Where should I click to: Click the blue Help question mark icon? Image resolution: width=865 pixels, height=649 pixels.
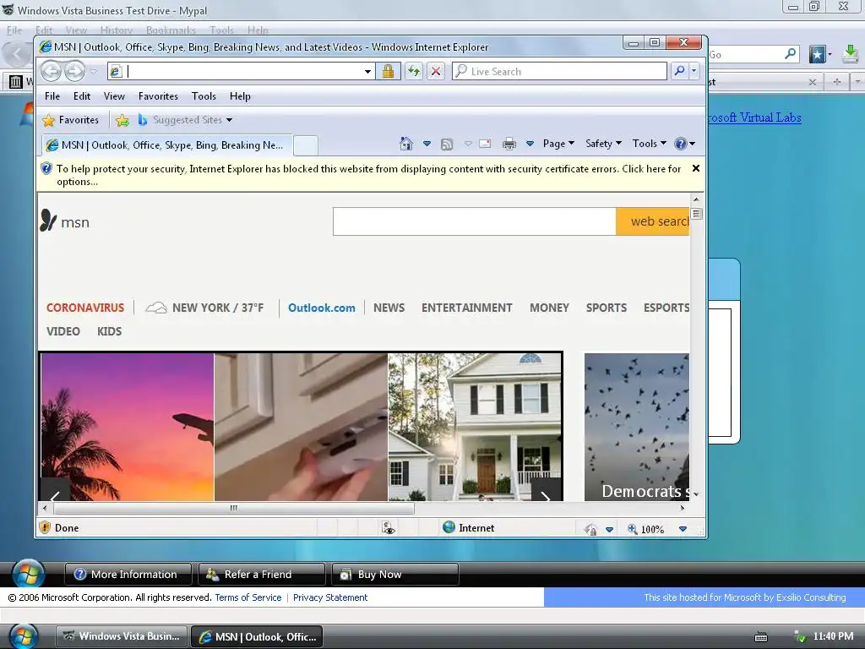pos(681,144)
